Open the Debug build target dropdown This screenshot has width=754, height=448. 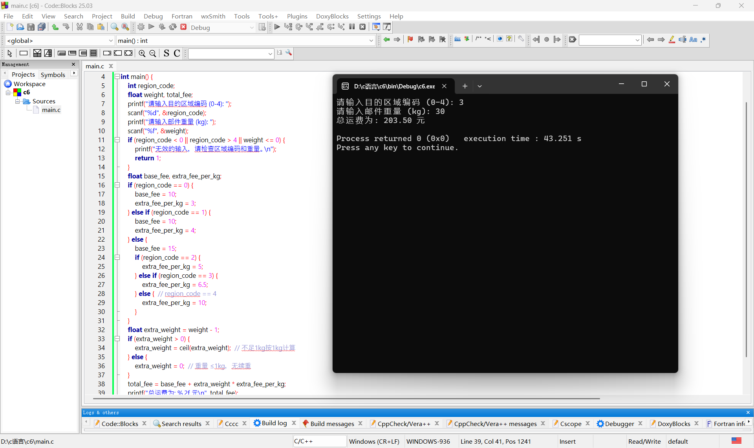(x=252, y=28)
